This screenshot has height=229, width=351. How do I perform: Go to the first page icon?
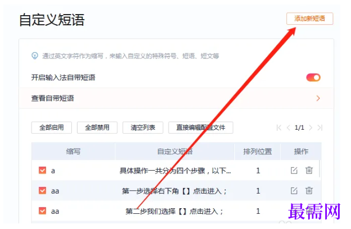coord(279,128)
